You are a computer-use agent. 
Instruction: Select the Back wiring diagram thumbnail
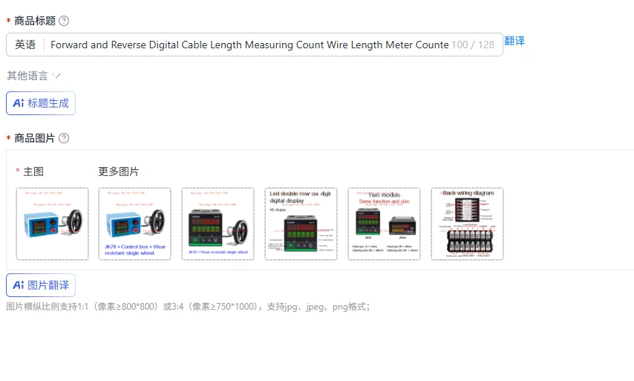pos(468,224)
